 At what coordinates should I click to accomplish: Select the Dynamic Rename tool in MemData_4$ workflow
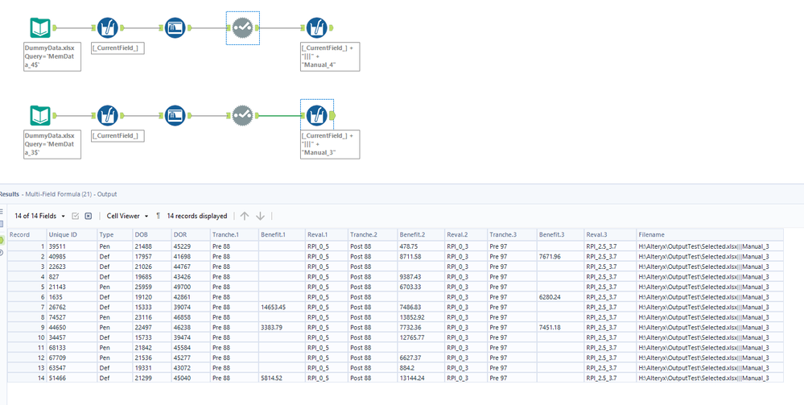point(175,27)
